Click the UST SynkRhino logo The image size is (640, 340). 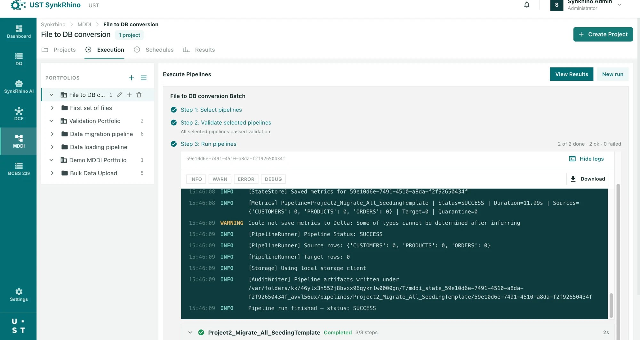[45, 5]
